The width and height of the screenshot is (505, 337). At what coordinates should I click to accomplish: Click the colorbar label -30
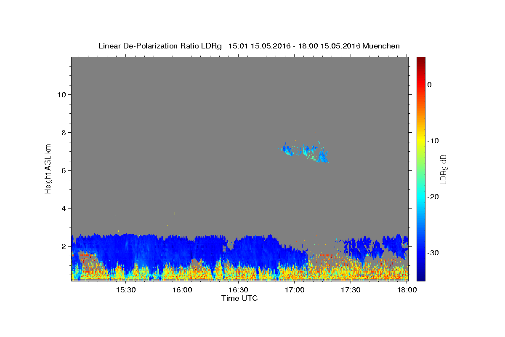coord(433,253)
